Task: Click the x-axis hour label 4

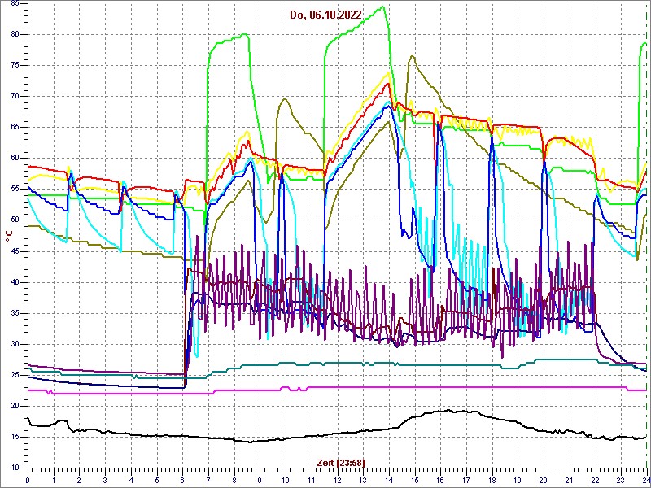Action: point(131,480)
